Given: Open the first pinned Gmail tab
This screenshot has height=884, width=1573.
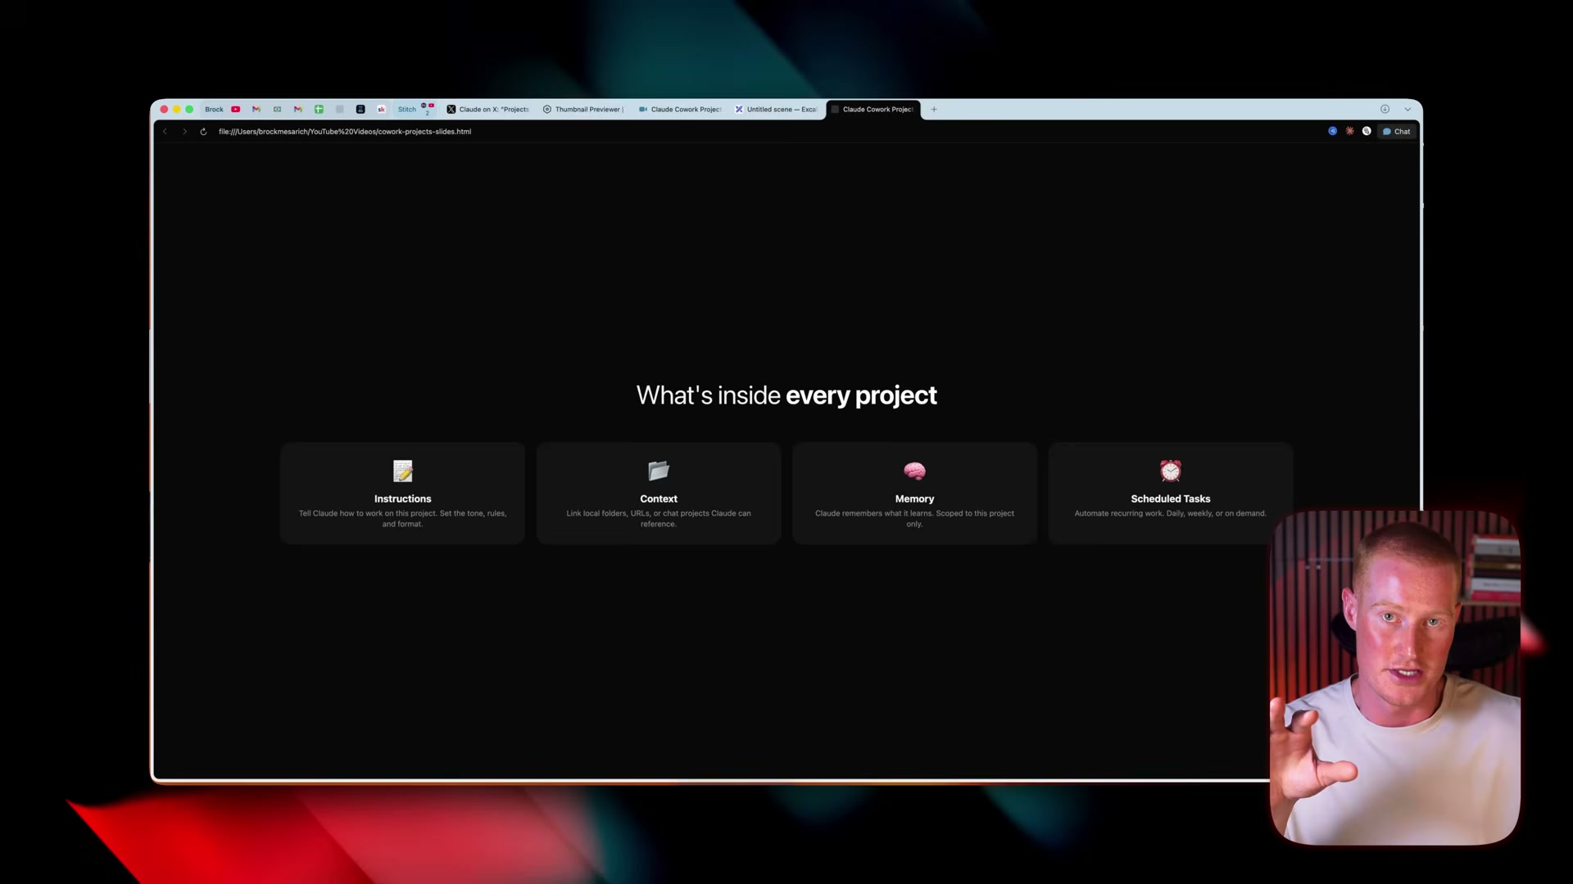Looking at the screenshot, I should pos(256,109).
